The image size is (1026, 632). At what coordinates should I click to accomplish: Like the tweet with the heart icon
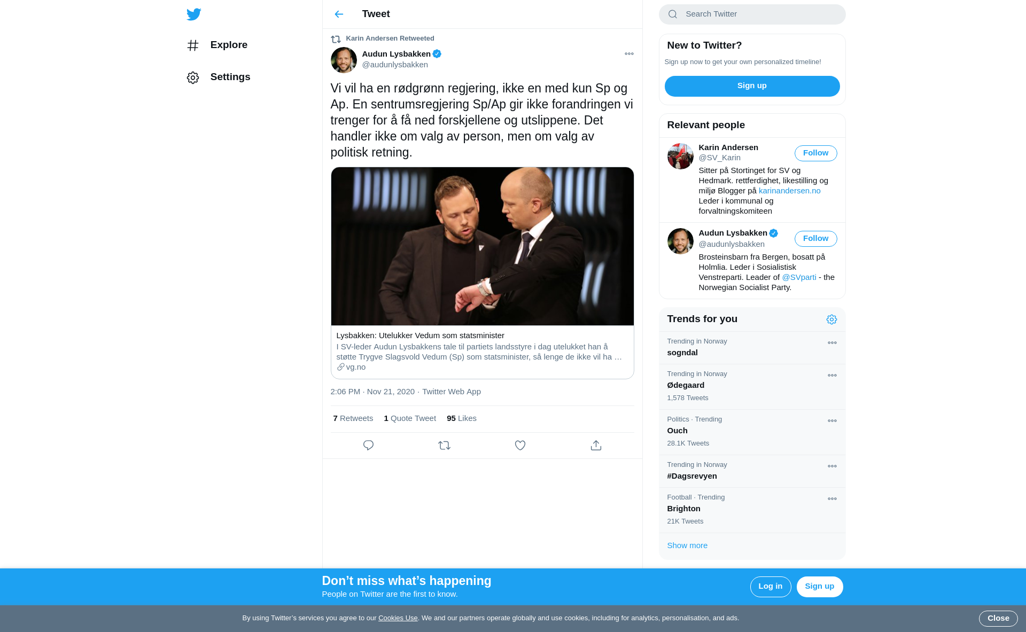[520, 446]
